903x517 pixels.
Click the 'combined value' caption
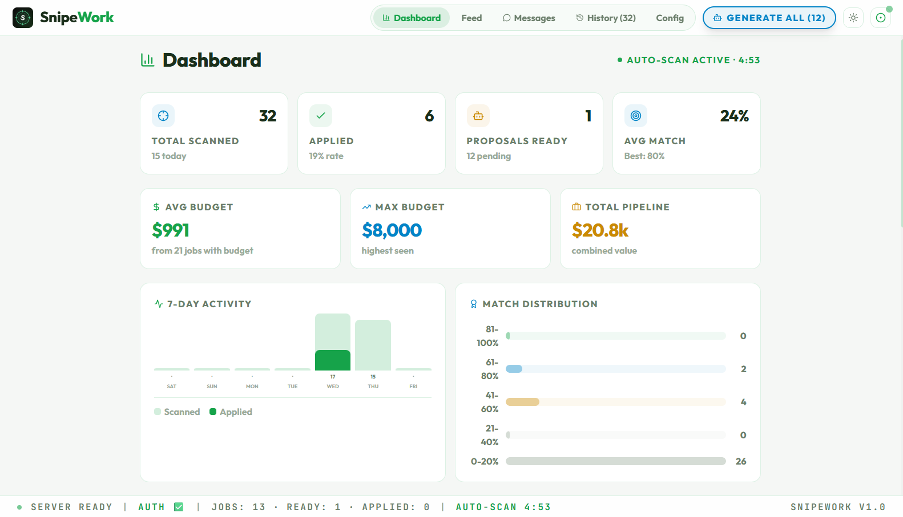(604, 250)
